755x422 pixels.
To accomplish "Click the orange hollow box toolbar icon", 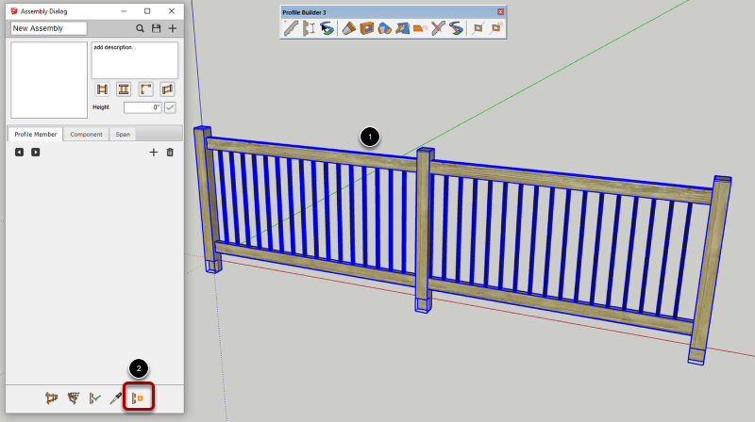I will pos(367,28).
